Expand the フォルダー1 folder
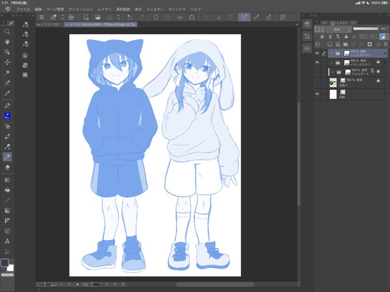 [333, 72]
